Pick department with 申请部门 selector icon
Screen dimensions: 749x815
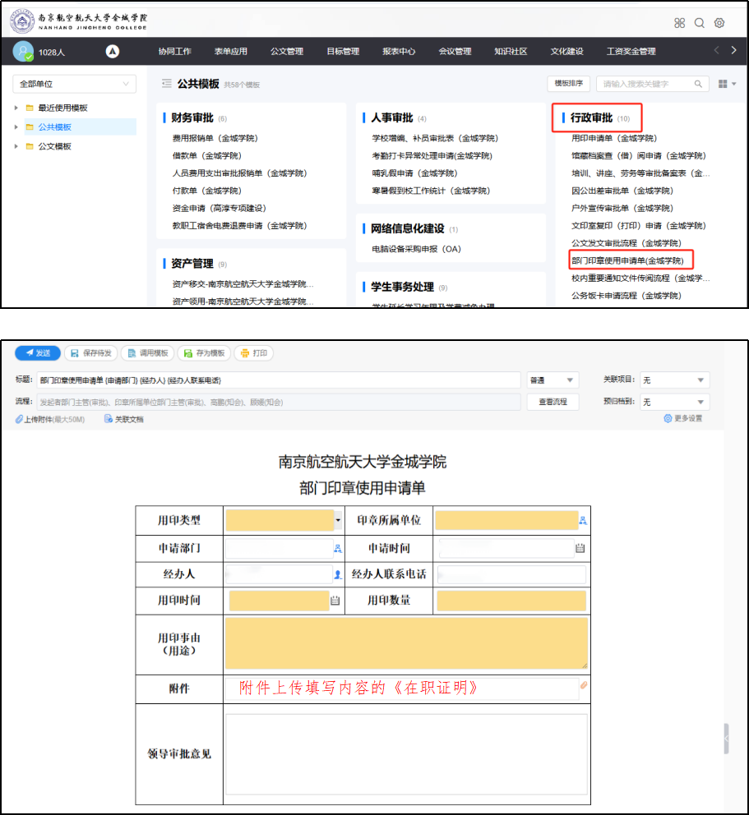tap(338, 548)
